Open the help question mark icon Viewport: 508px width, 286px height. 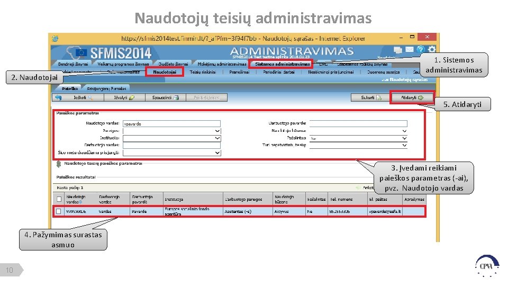click(421, 49)
